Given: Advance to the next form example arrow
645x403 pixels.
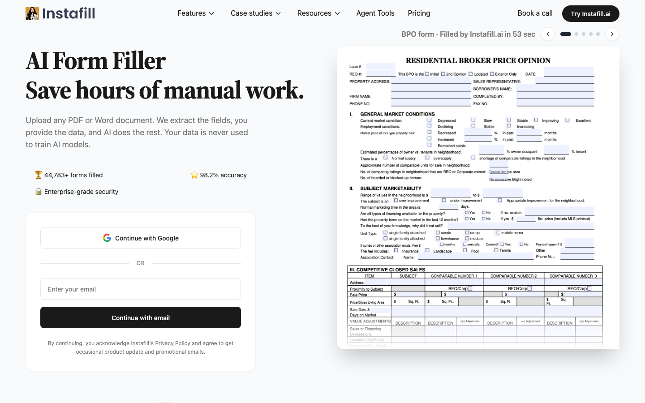Looking at the screenshot, I should click(x=612, y=34).
